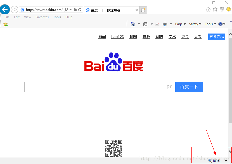Click the Baidu logo image

point(114,62)
